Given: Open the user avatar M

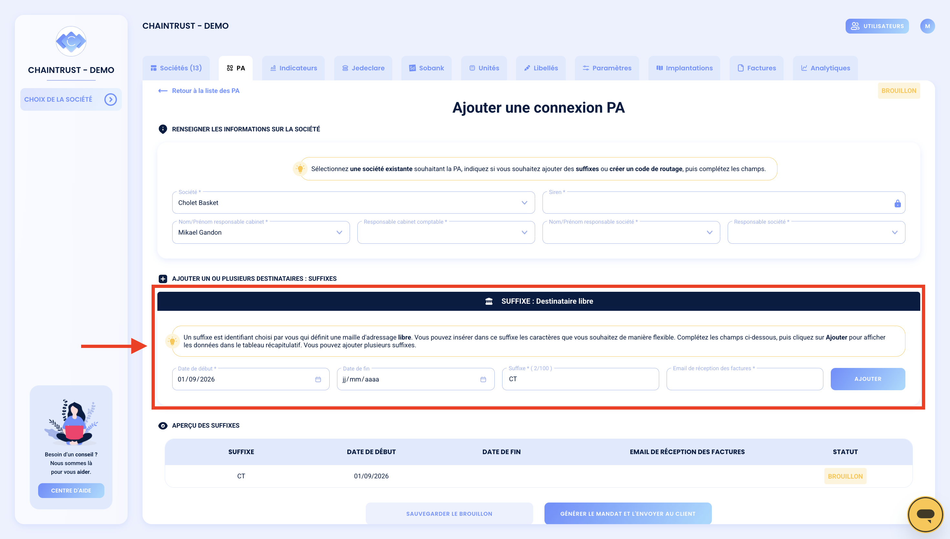Looking at the screenshot, I should point(927,26).
